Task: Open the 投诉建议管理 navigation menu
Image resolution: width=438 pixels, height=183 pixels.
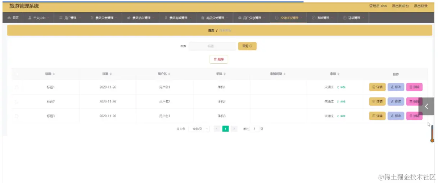Action: [288, 18]
